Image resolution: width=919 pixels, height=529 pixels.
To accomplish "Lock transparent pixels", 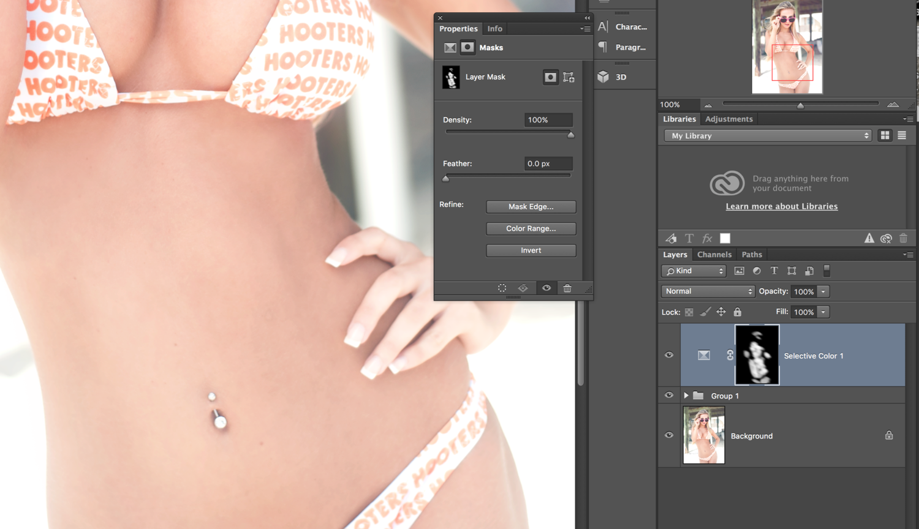I will (x=689, y=312).
